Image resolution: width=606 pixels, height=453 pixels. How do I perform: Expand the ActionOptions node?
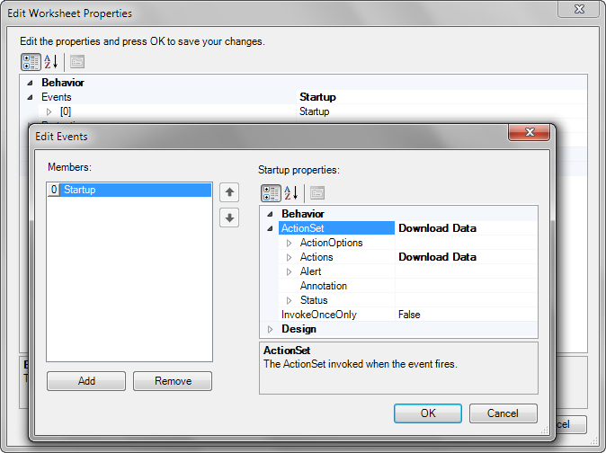tap(289, 243)
